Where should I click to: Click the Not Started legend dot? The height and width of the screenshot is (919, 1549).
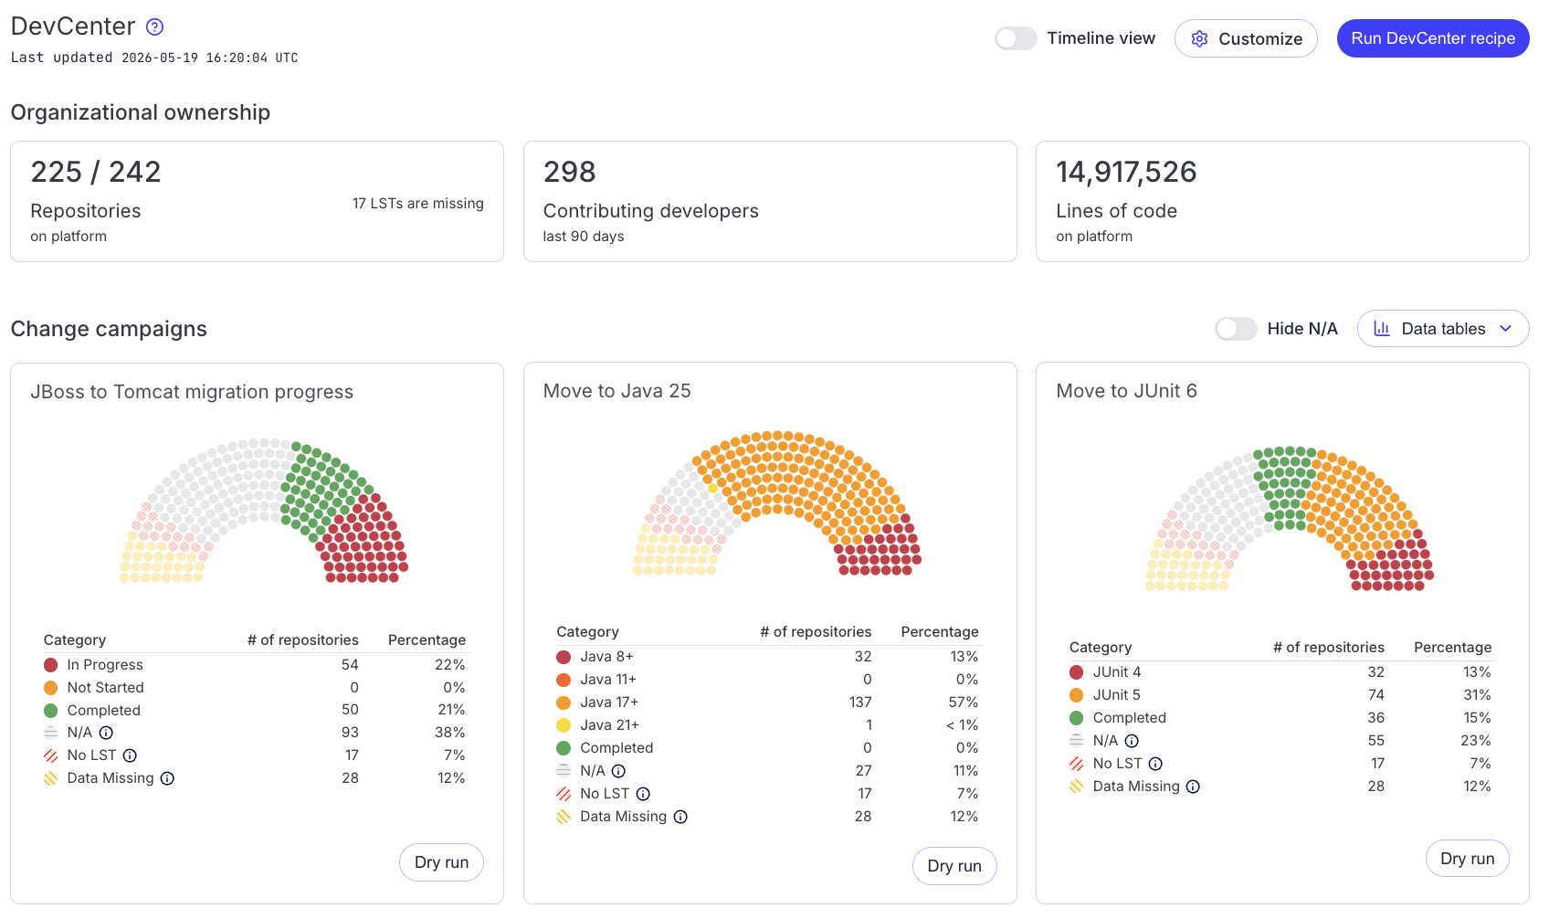[51, 688]
